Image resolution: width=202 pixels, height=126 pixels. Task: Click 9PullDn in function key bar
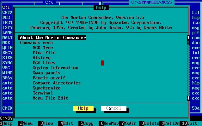pos(169,123)
